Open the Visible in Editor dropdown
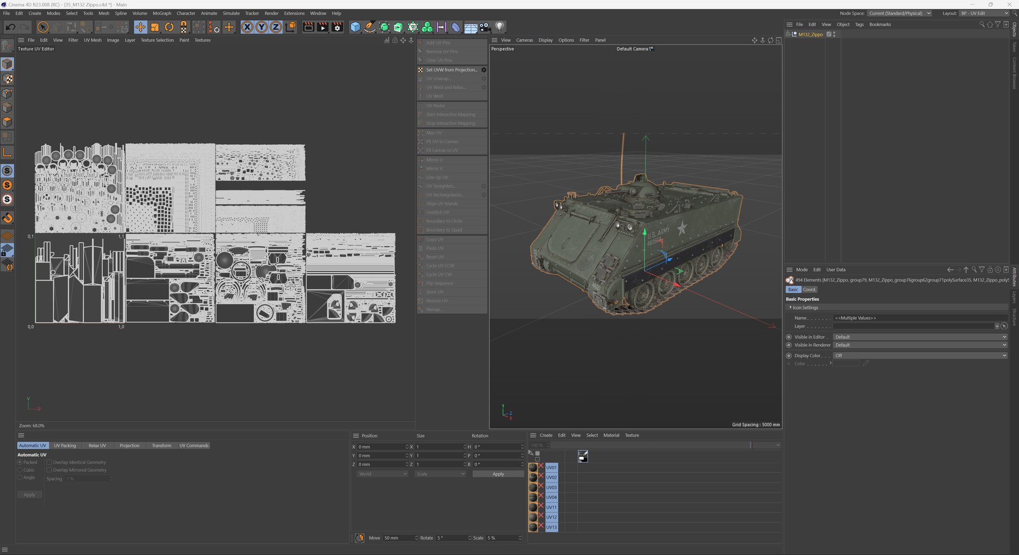Viewport: 1019px width, 555px height. pyautogui.click(x=920, y=337)
